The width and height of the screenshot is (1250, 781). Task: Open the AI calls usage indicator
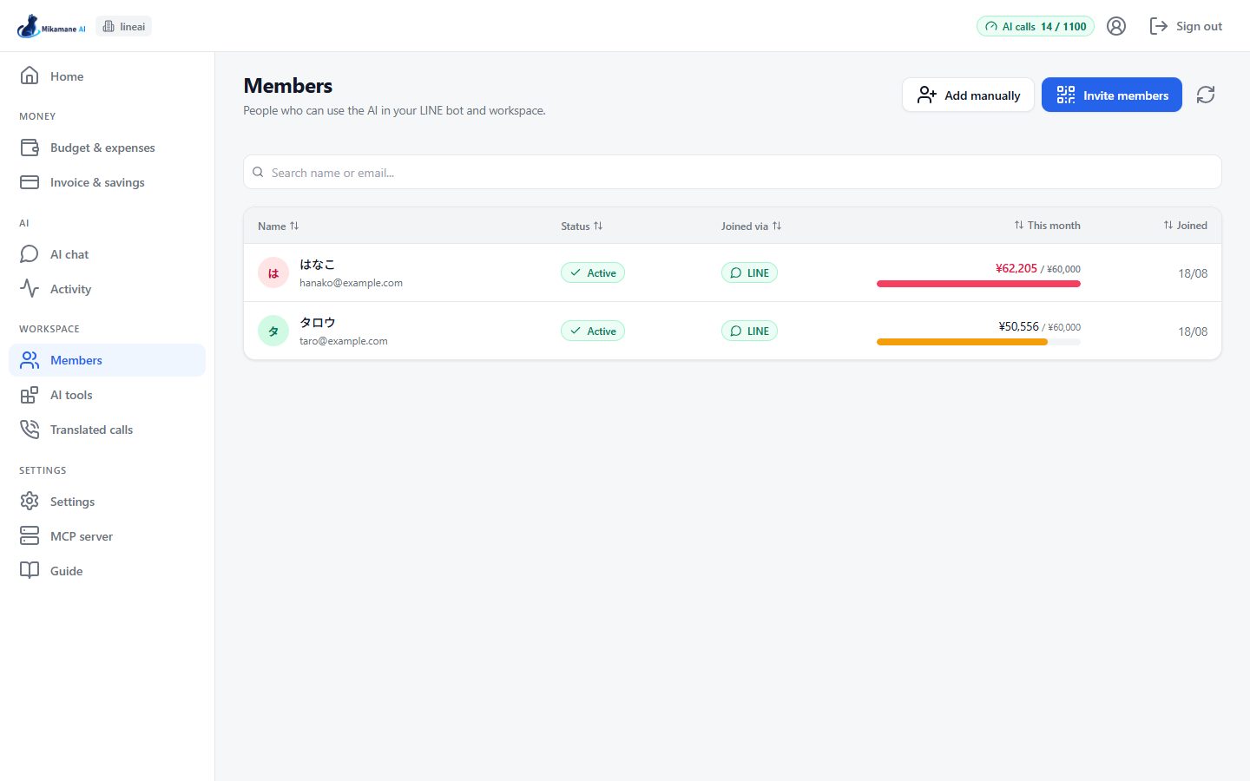coord(1036,26)
